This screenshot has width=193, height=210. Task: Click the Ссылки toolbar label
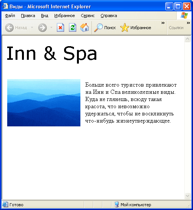[176, 28]
